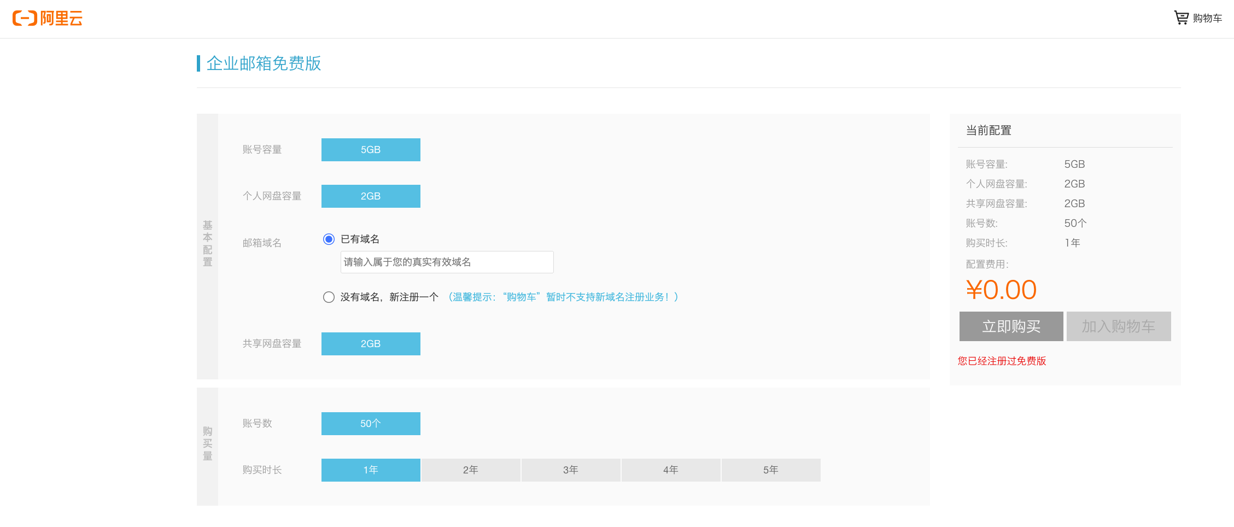Click the domain name input field
The image size is (1234, 527).
point(446,262)
